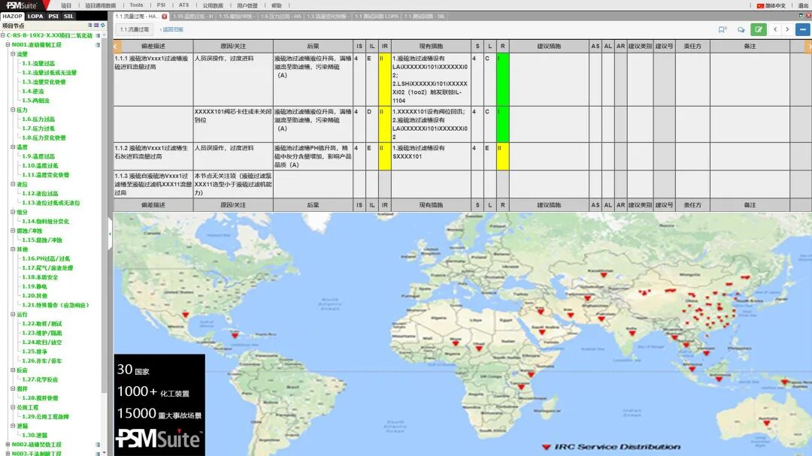Open the 项目 menu
This screenshot has width=812, height=456.
tap(65, 6)
